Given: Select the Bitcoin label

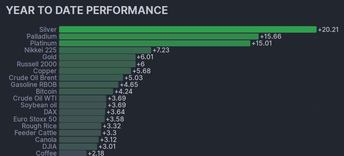Looking at the screenshot, I should tap(46, 91).
